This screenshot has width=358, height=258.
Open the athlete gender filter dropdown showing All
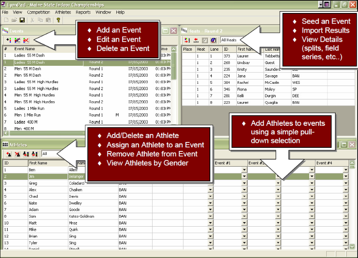pos(63,154)
